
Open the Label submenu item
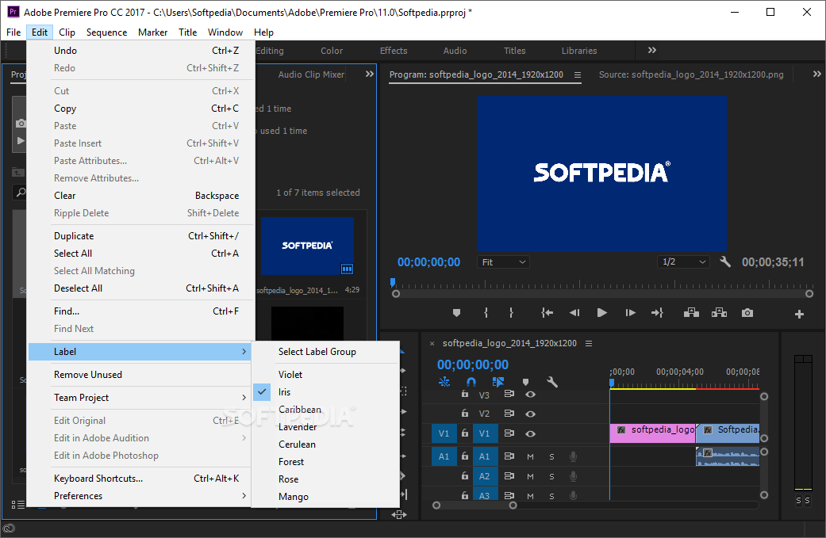coord(140,352)
